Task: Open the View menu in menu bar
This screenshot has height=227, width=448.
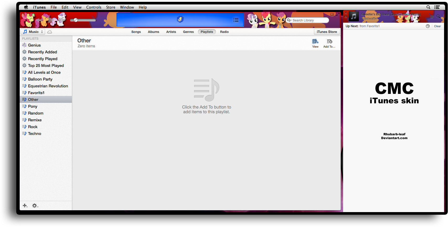Action: [77, 7]
